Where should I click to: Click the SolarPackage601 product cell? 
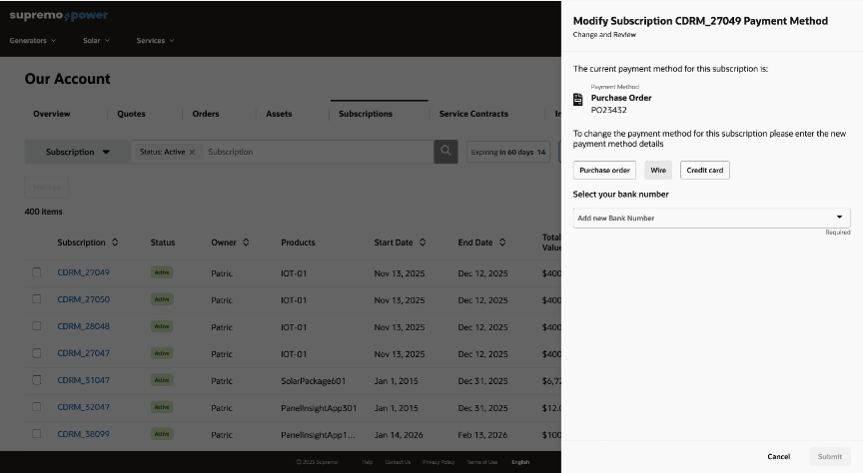[x=314, y=380]
